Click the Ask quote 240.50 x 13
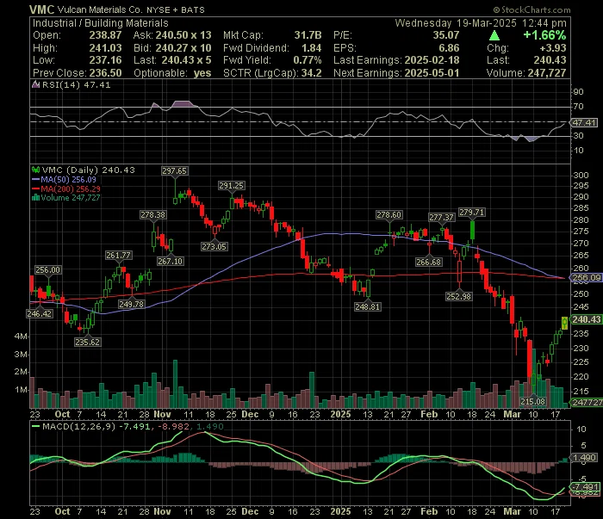The height and width of the screenshot is (519, 603). click(x=183, y=35)
